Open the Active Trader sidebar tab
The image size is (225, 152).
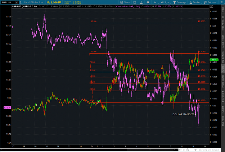(x=223, y=41)
